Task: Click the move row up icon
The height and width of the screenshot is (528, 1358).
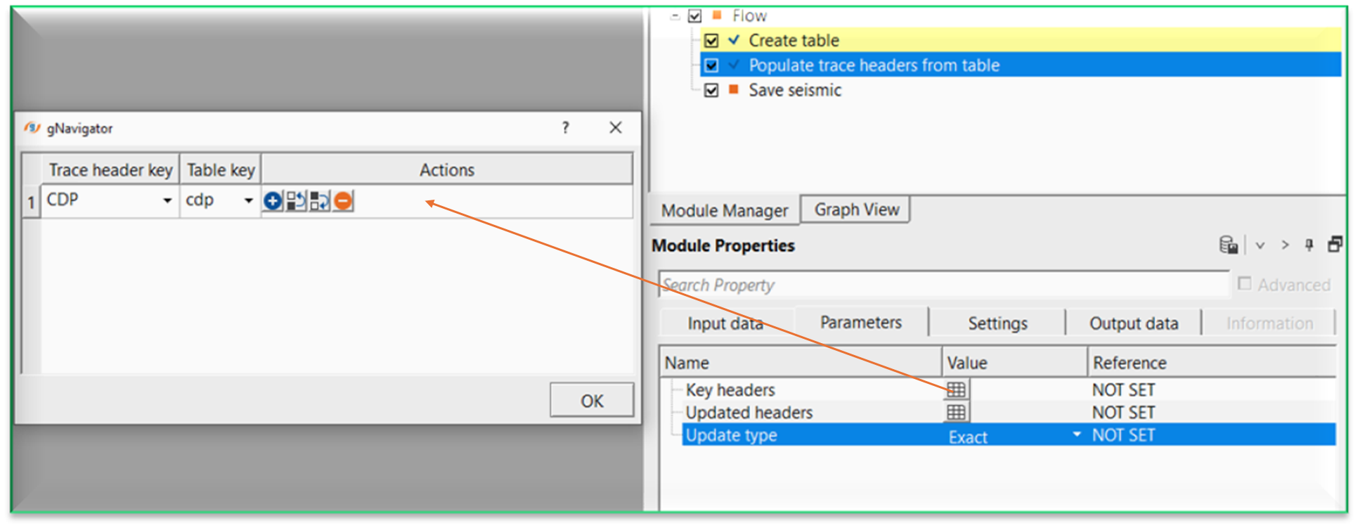Action: pyautogui.click(x=296, y=201)
